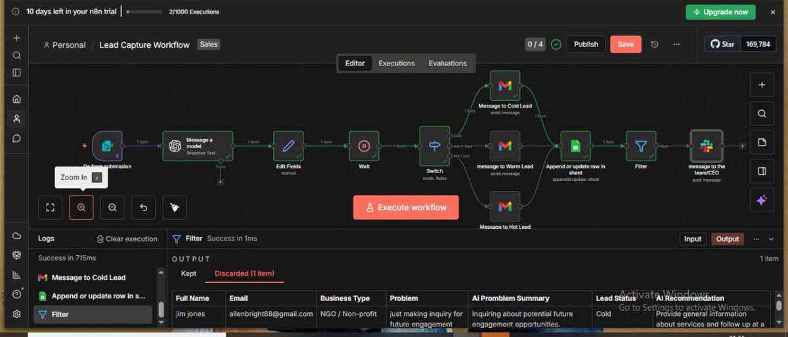The width and height of the screenshot is (788, 337).
Task: Select the Message to Hot Lead Gmail node
Action: coord(505,207)
